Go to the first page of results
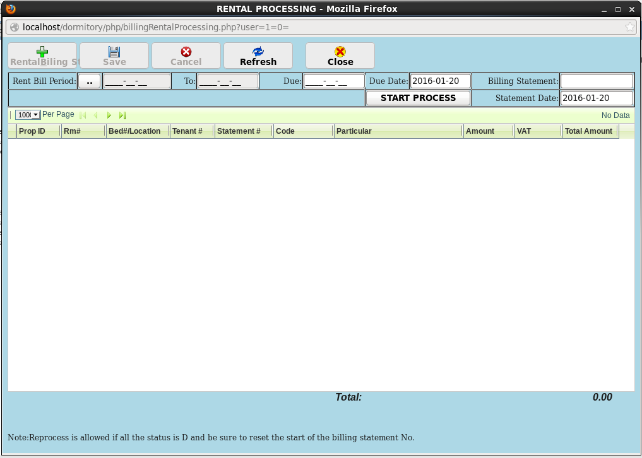 83,115
